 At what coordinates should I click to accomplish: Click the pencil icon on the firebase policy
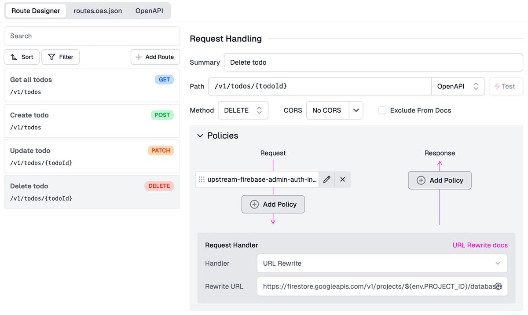click(326, 179)
